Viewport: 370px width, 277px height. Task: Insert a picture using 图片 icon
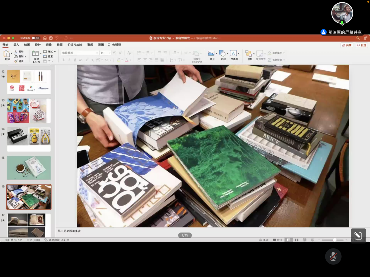(211, 53)
